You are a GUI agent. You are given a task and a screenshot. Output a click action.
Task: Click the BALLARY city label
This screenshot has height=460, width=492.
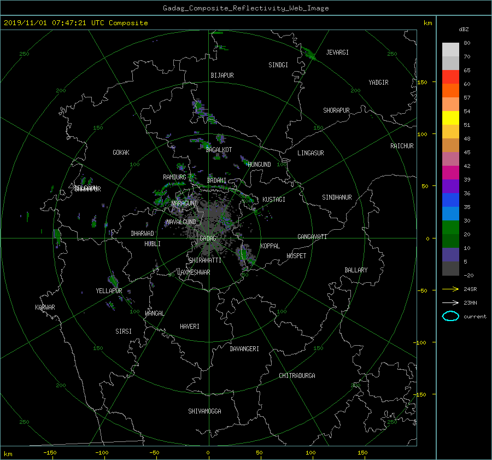pyautogui.click(x=356, y=270)
